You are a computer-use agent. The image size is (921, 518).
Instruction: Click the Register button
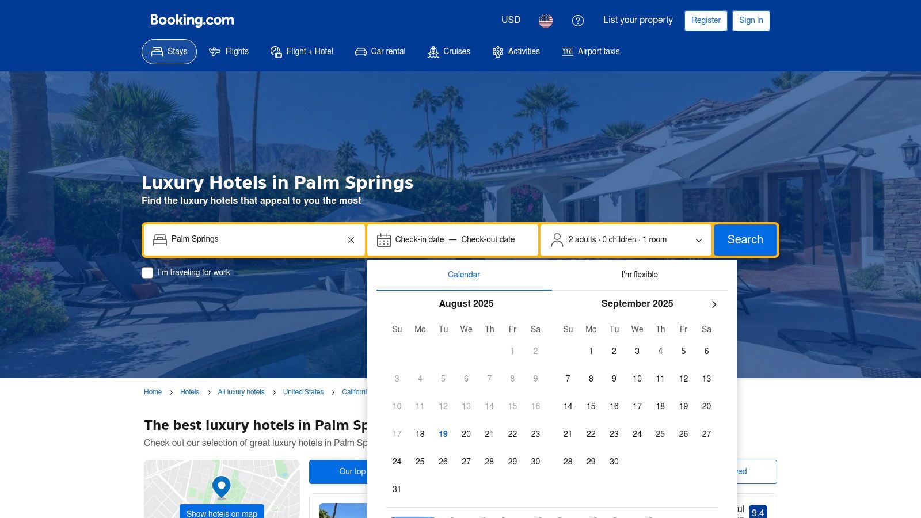[706, 21]
